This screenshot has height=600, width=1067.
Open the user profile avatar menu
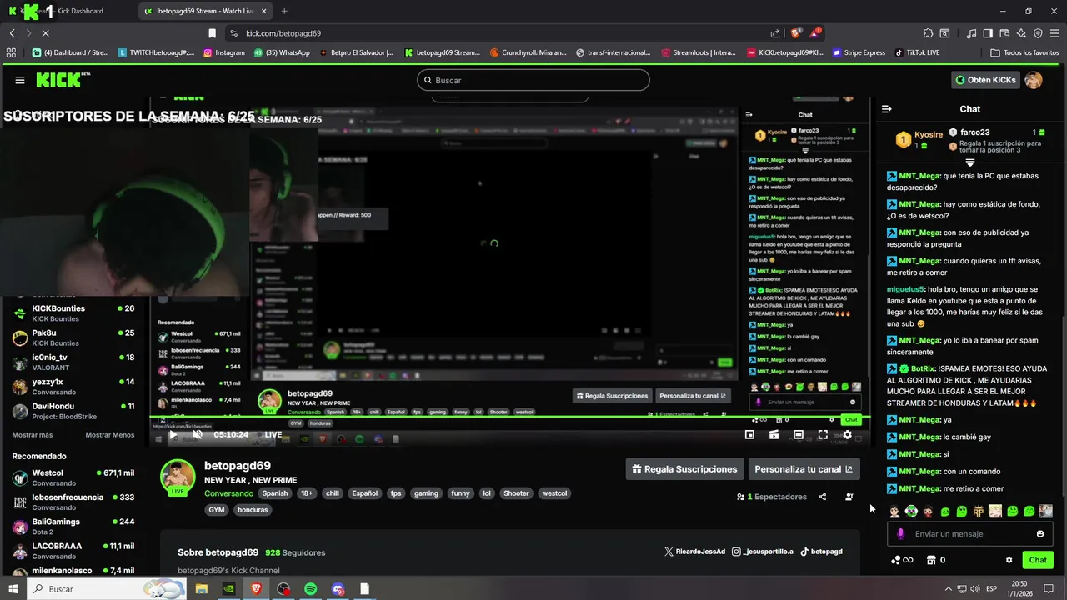pyautogui.click(x=1034, y=80)
